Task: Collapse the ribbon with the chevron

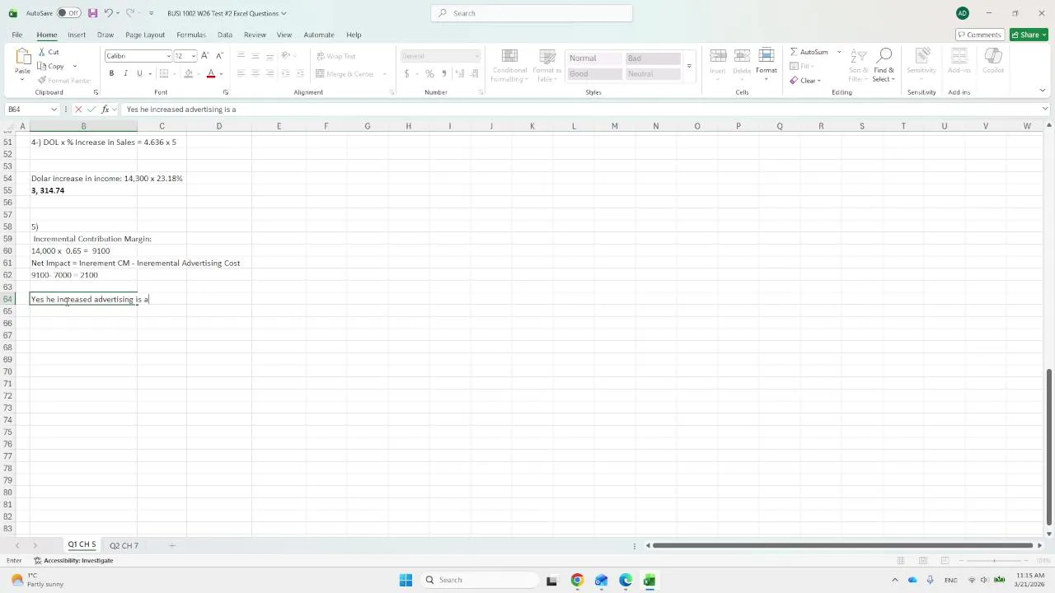Action: (1042, 91)
